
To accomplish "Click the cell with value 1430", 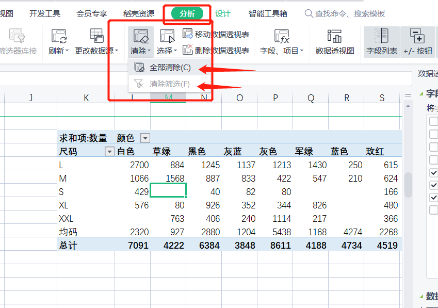I will [x=311, y=165].
